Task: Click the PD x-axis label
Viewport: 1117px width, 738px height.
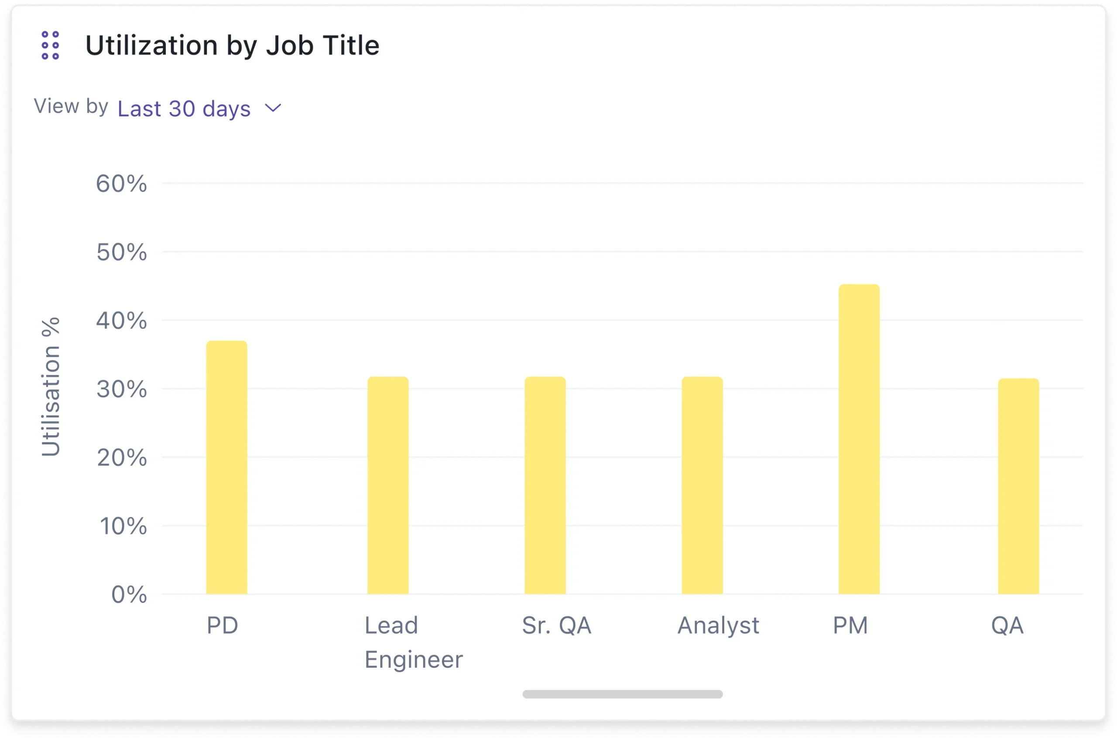Action: 223,625
